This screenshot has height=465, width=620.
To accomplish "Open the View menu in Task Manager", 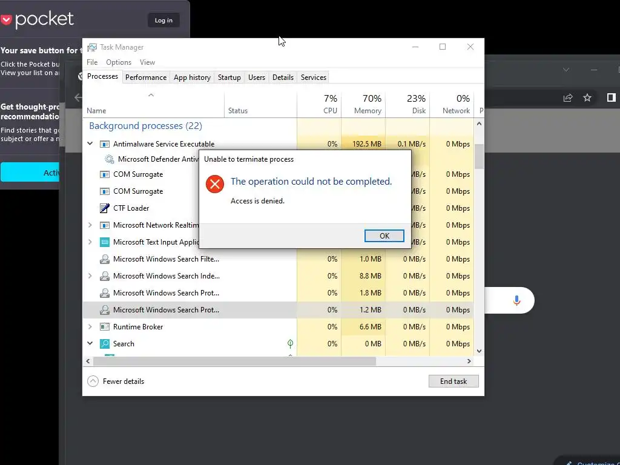I will point(147,62).
